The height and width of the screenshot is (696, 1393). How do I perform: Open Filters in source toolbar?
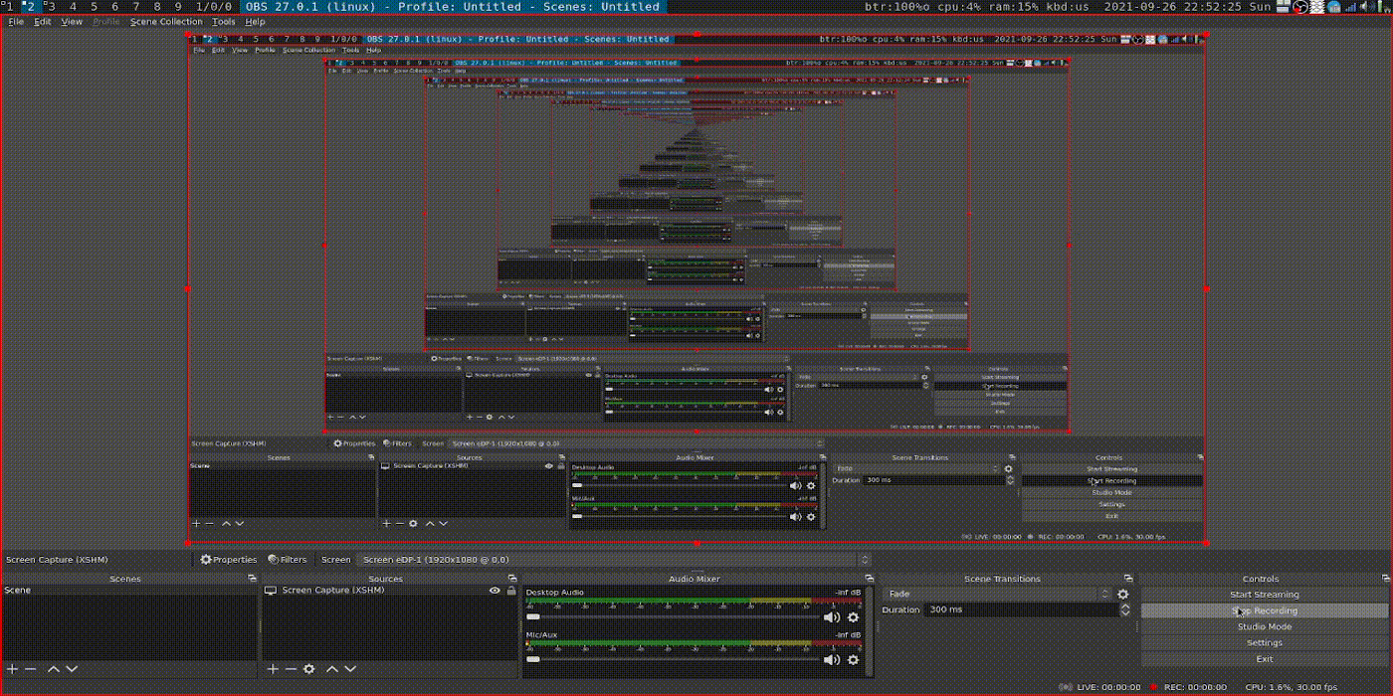287,560
